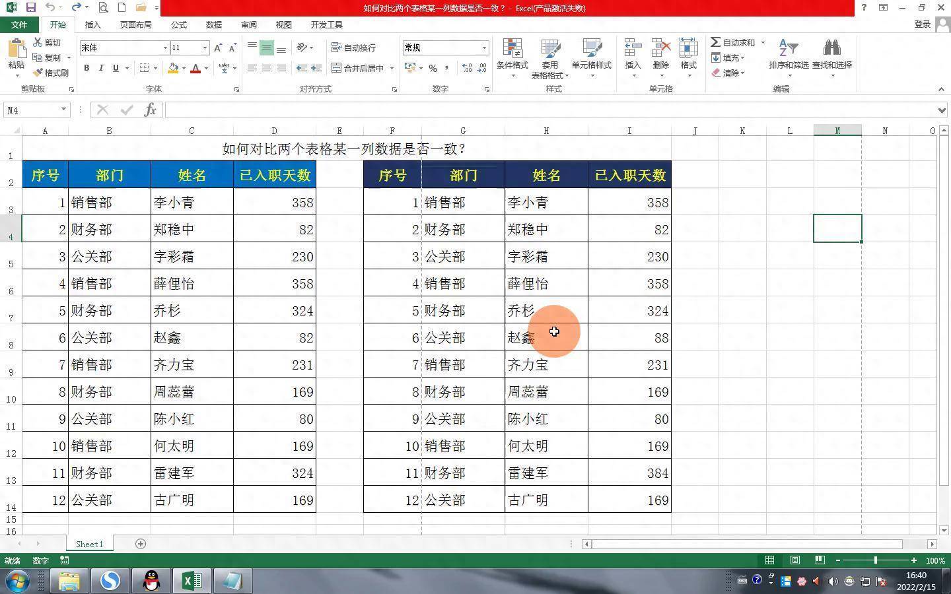Save the workbook with the floppy disk icon
This screenshot has width=951, height=594.
30,8
